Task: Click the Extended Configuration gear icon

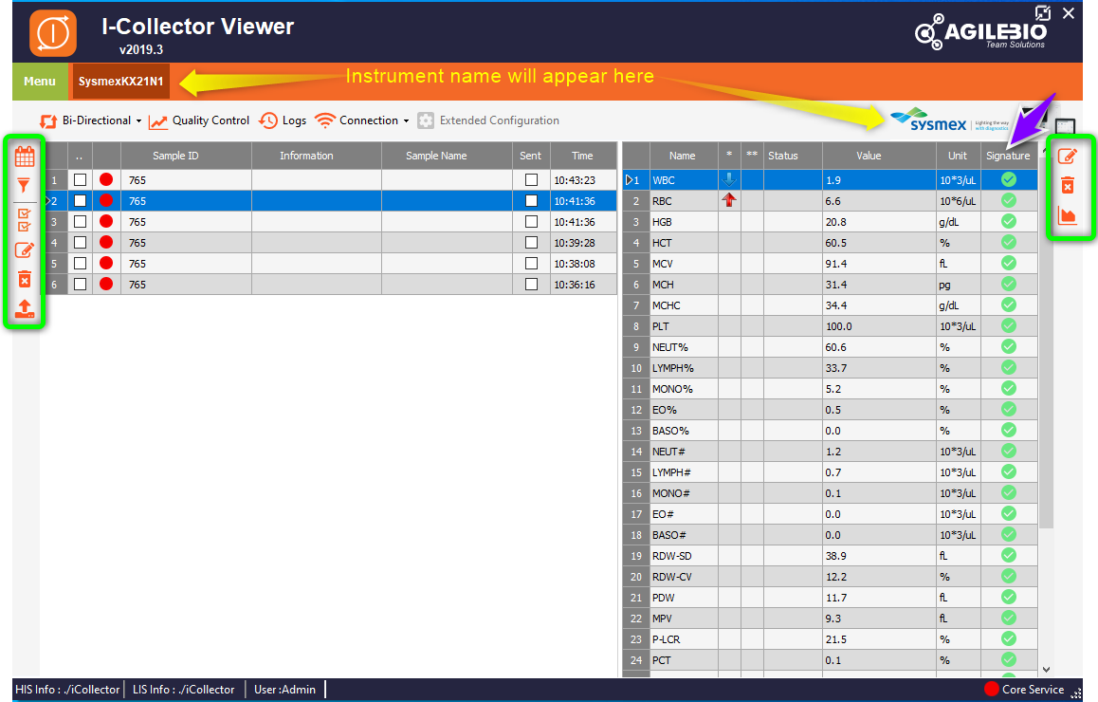Action: (426, 120)
